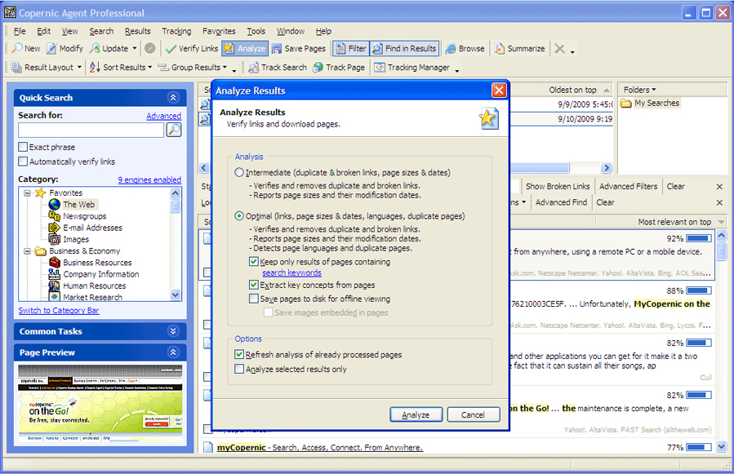Click the magnifier search button in Quick Search
The image size is (734, 474).
coord(173,131)
